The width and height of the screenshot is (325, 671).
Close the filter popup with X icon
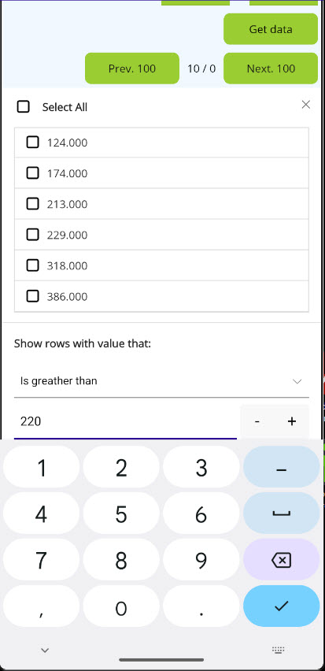[305, 105]
